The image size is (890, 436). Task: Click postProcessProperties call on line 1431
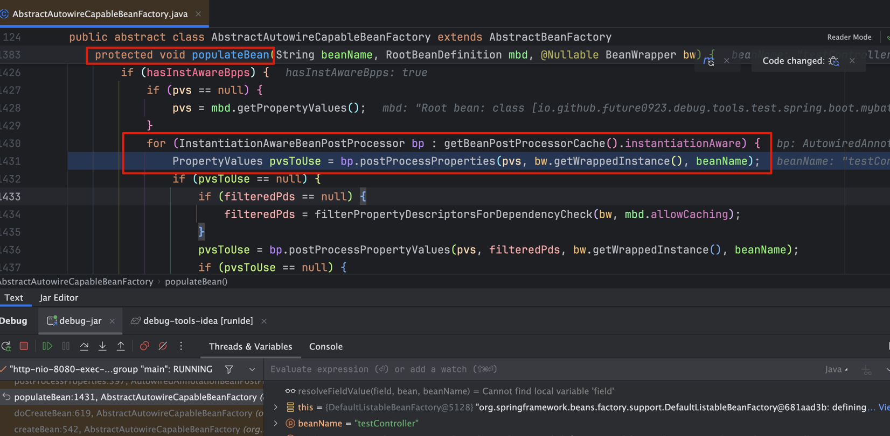pyautogui.click(x=427, y=161)
